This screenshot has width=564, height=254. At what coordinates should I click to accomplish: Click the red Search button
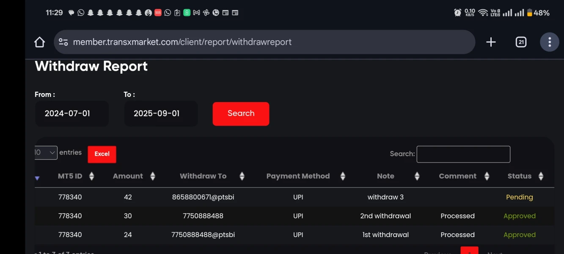241,113
